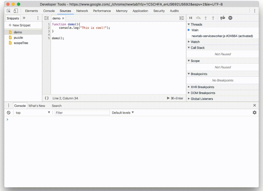
Task: Close the demo editor tab
Action: [x=63, y=18]
